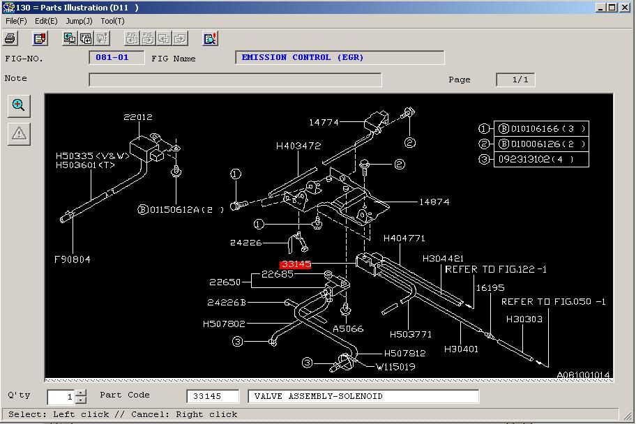Open the order list clipboard icon
The height and width of the screenshot is (424, 636).
(40, 38)
